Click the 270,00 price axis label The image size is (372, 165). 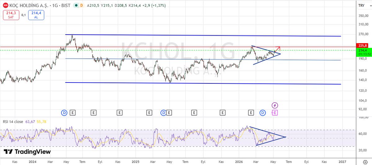363,34
